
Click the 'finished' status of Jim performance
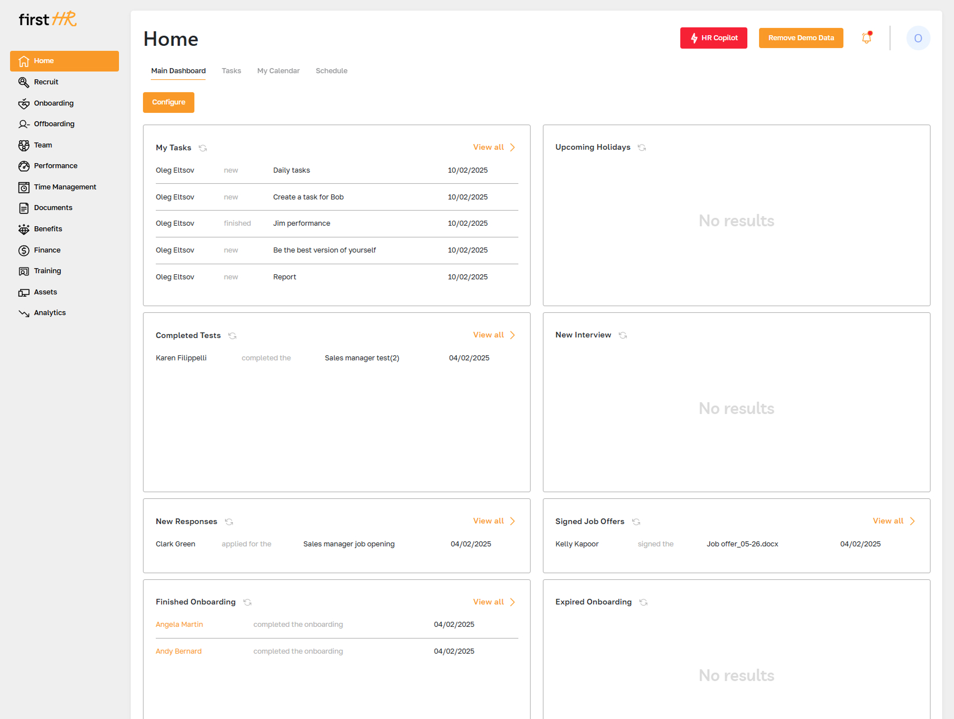(x=237, y=223)
